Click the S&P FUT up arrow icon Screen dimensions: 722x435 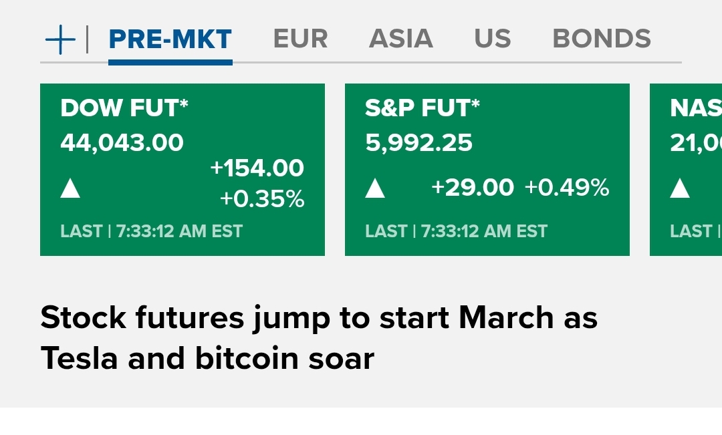tap(375, 188)
